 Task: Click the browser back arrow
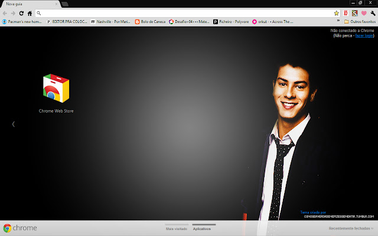point(5,13)
